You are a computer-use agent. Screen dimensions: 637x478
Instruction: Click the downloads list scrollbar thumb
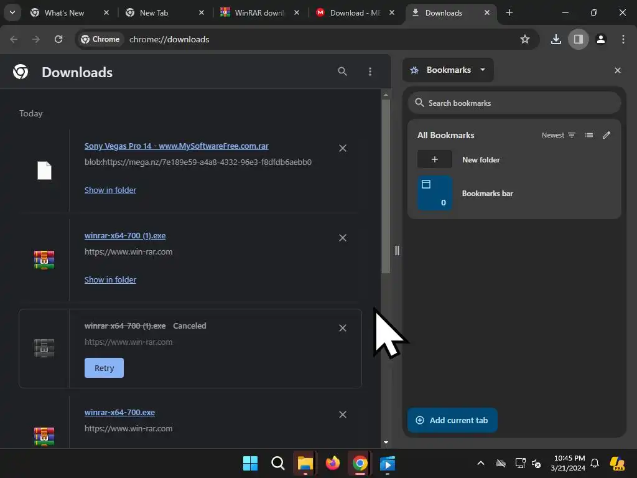386,186
